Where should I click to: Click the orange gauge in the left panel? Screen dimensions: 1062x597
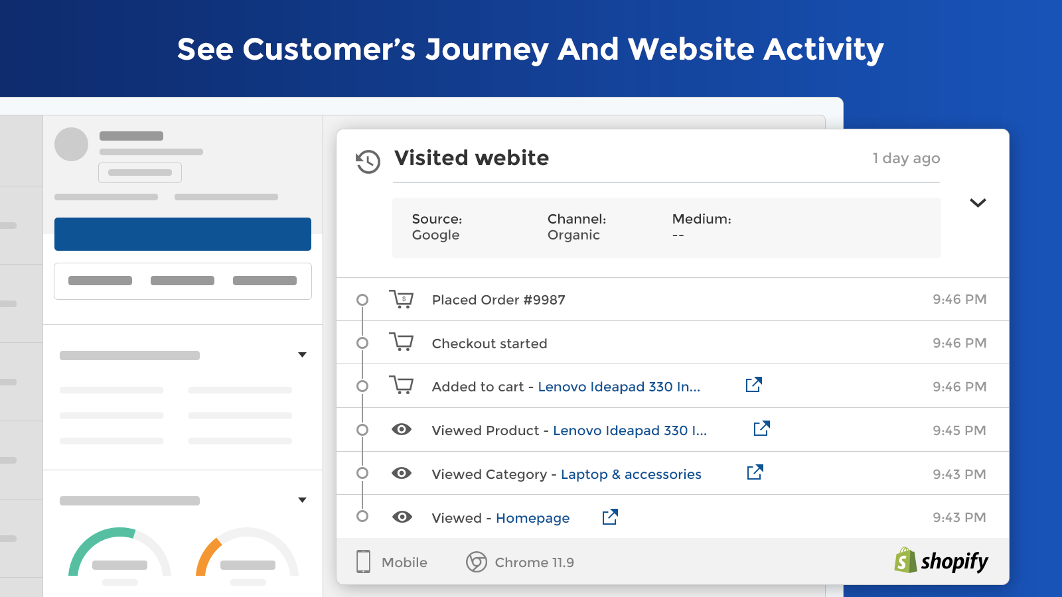[247, 553]
